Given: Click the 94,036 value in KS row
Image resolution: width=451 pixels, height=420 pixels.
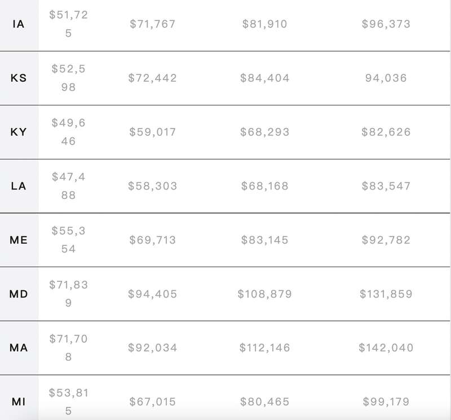Looking at the screenshot, I should tap(386, 78).
